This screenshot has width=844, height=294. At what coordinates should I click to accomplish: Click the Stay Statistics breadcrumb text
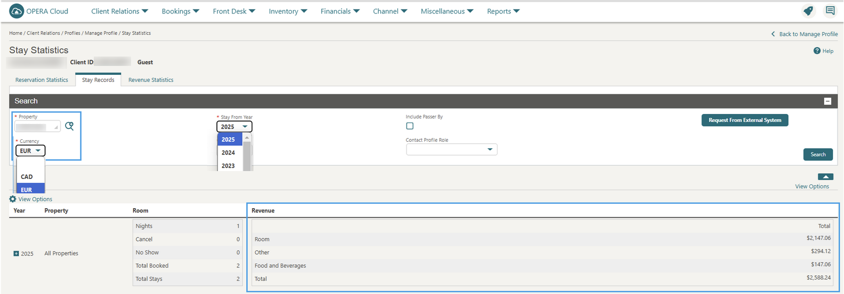coord(137,33)
